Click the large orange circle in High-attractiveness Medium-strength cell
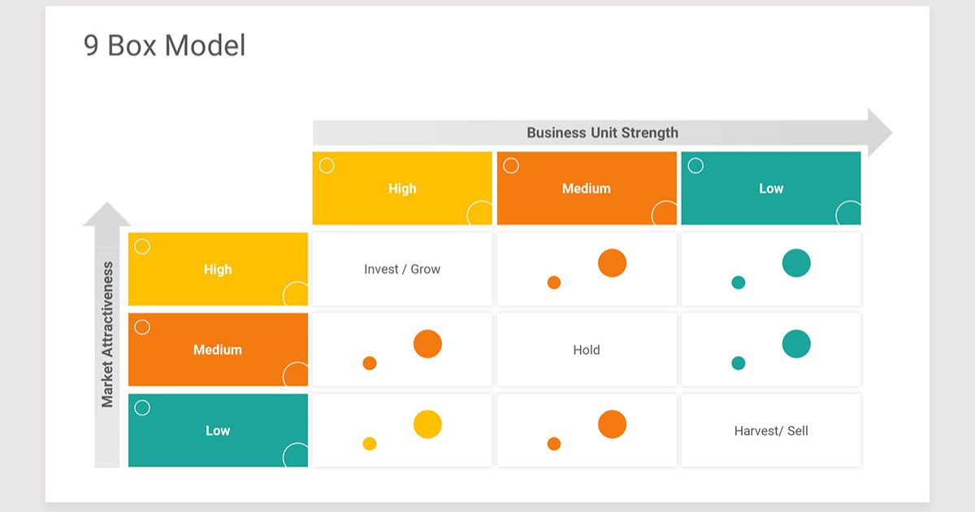This screenshot has width=975, height=512. point(612,263)
